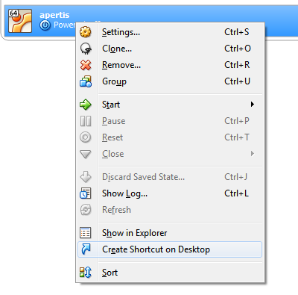Select Create Shortcut on Desktop

(170, 249)
